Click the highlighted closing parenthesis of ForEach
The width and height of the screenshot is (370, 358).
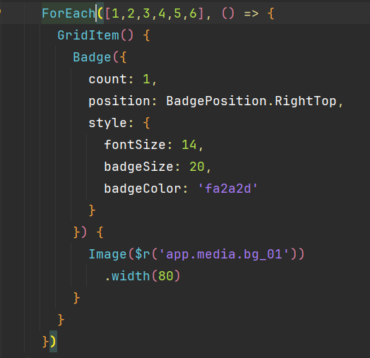[54, 342]
